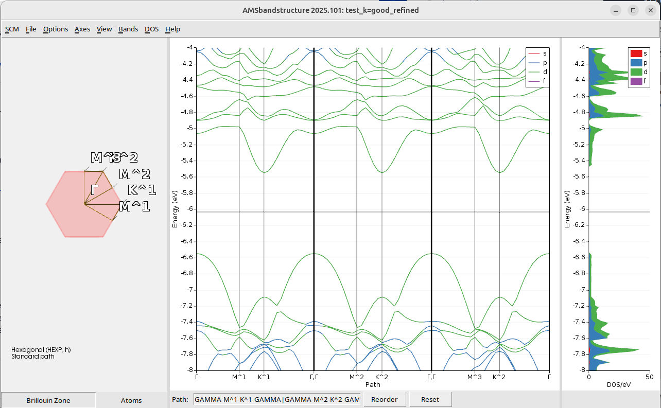Viewport: 661px width, 408px height.
Task: Switch to the Atoms tab
Action: click(x=131, y=400)
